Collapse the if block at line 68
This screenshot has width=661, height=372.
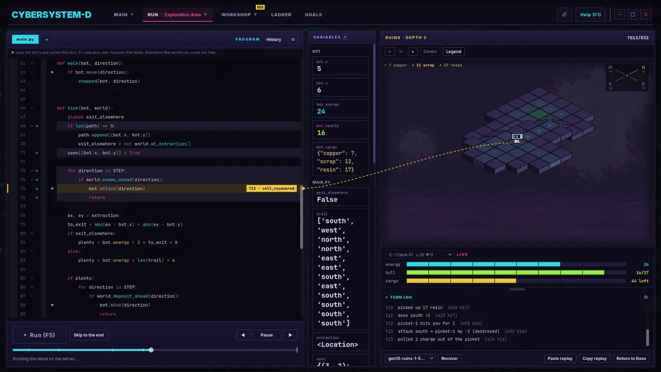coord(32,126)
